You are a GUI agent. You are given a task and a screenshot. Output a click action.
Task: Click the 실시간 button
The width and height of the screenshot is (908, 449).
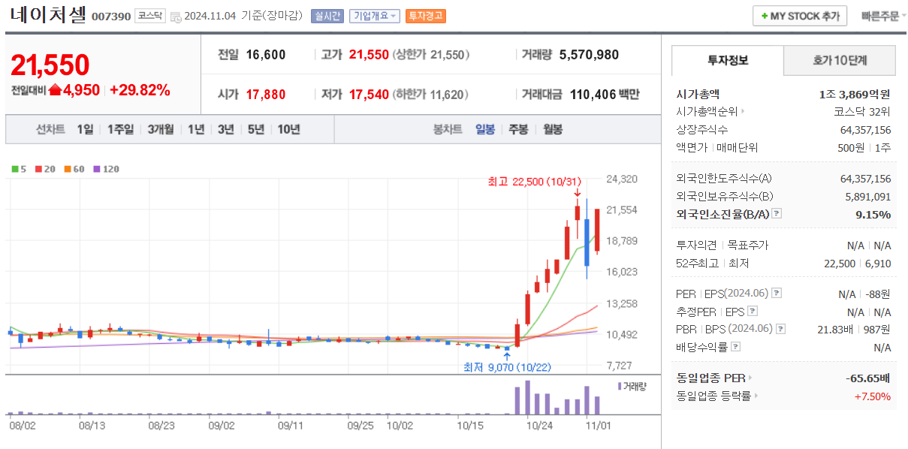point(327,16)
